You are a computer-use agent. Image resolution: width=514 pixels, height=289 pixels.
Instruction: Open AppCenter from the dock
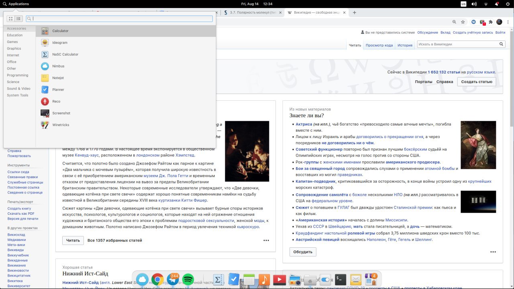[371, 279]
